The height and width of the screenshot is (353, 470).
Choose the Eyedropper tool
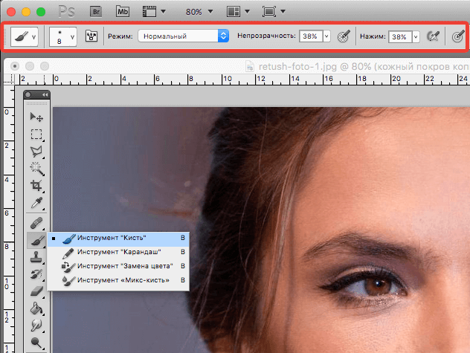point(36,203)
